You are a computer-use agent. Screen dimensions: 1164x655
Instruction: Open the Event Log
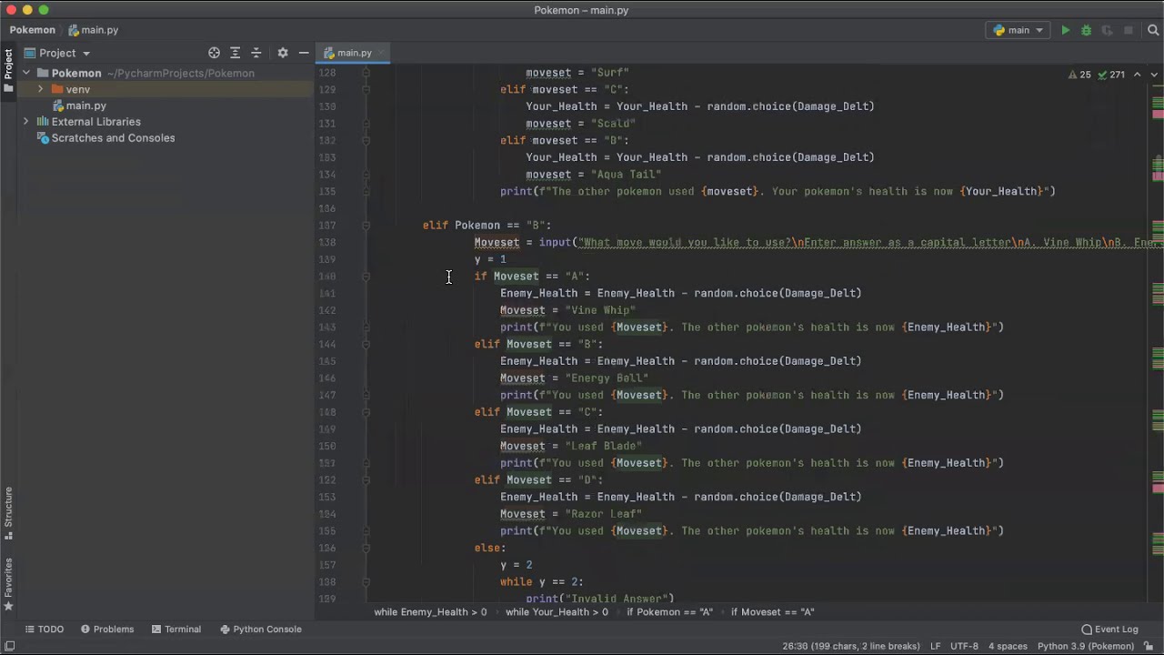tap(1109, 629)
